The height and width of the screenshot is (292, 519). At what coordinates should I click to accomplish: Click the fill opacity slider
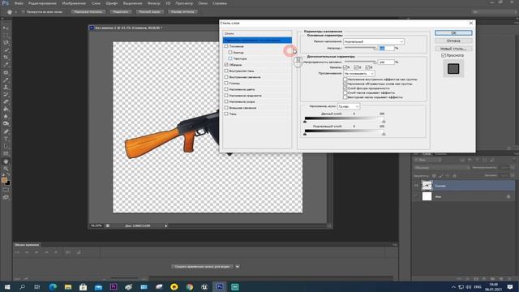coord(360,62)
